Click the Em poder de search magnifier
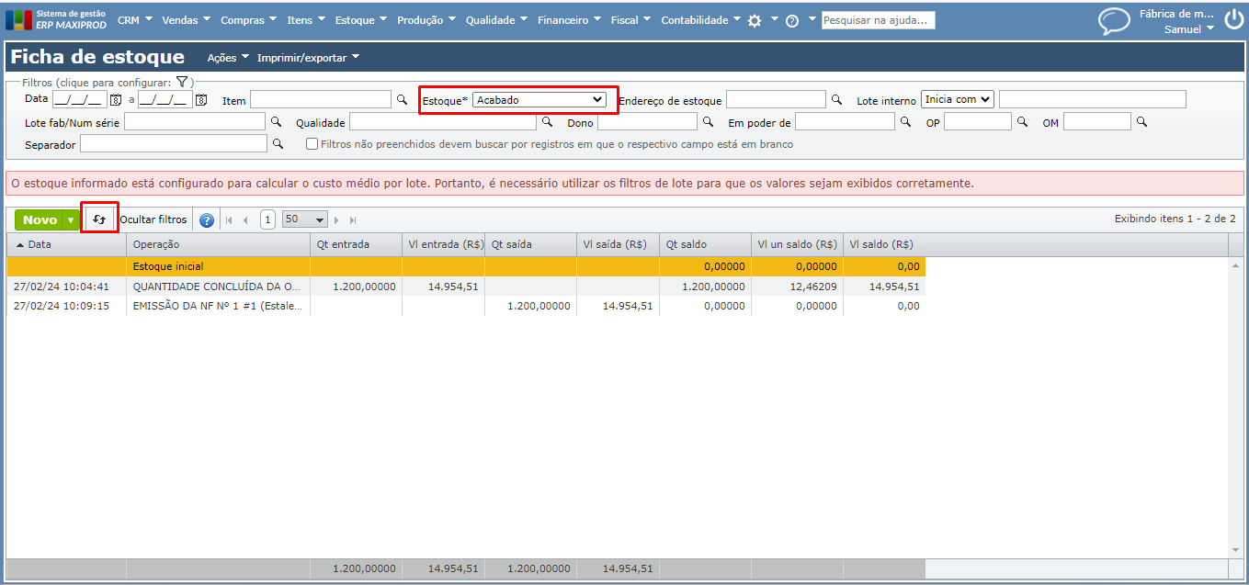This screenshot has height=585, width=1249. [x=905, y=121]
